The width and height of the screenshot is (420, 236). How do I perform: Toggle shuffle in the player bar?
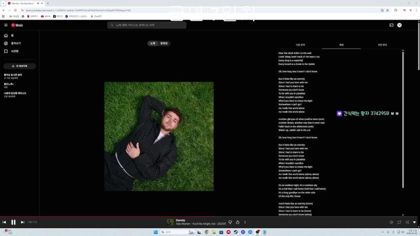[x=407, y=222]
